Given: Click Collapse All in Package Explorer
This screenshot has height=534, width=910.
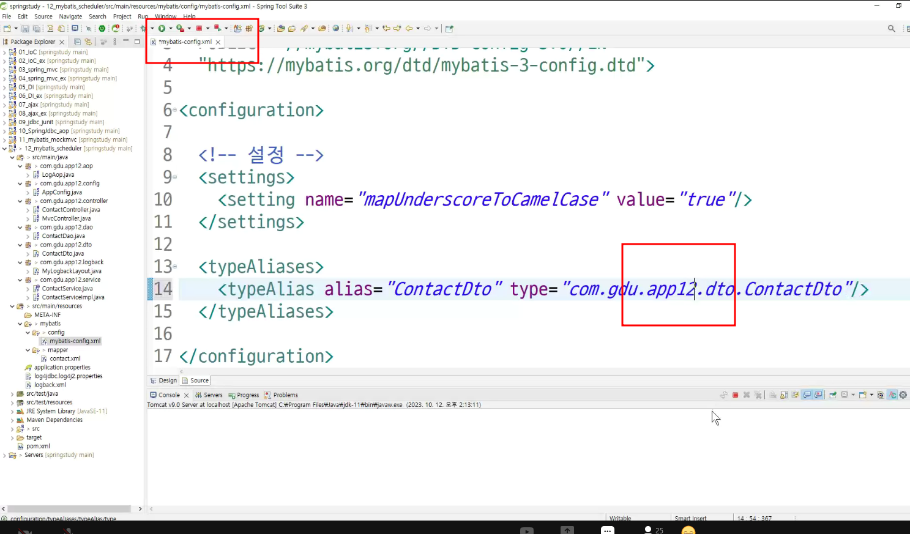Looking at the screenshot, I should (x=77, y=42).
